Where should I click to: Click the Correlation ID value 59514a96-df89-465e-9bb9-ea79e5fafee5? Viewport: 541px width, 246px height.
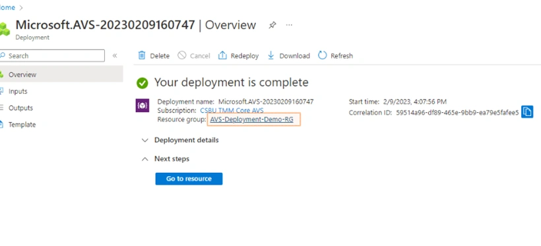[457, 113]
